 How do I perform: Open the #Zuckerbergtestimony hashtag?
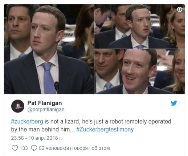(x=105, y=130)
